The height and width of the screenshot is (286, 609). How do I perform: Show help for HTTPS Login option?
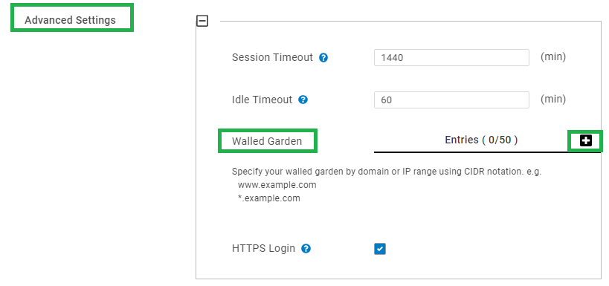(x=306, y=248)
